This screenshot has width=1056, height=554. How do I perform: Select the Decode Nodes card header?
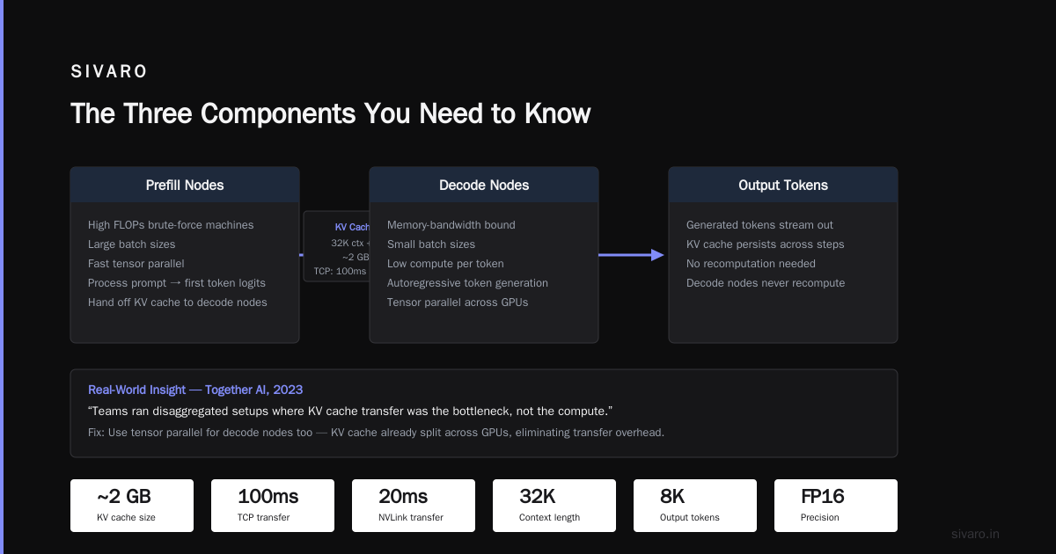[484, 186]
